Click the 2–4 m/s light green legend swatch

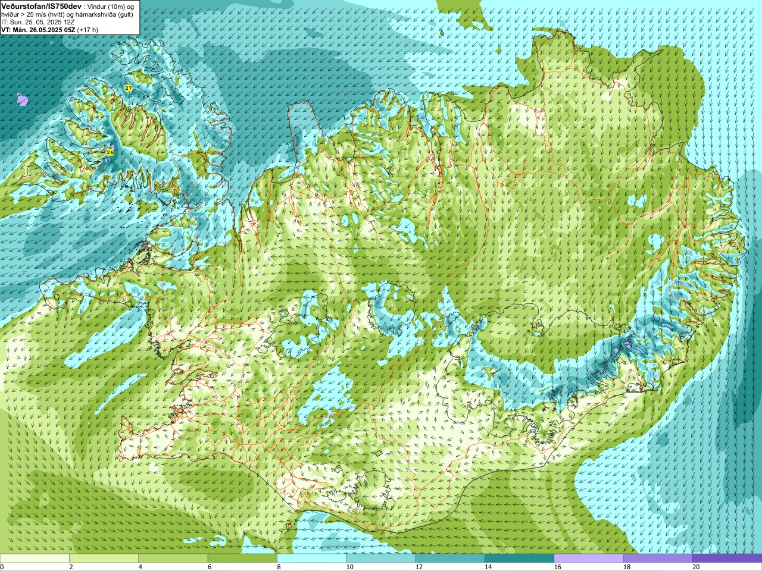tap(104, 559)
